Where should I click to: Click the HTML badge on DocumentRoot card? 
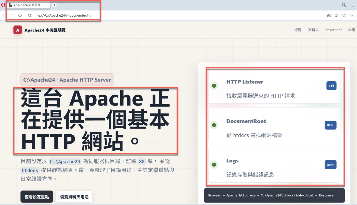point(330,125)
